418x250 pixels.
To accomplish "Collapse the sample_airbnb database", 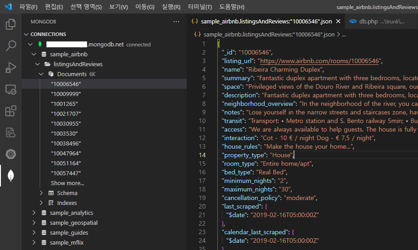I will click(x=34, y=55).
